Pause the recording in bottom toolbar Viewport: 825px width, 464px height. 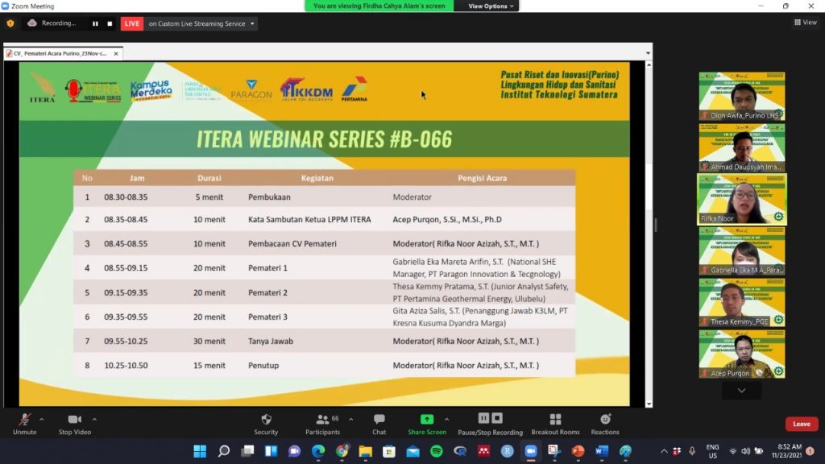click(x=483, y=418)
